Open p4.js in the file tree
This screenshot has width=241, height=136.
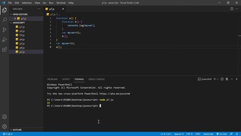[x=22, y=39]
